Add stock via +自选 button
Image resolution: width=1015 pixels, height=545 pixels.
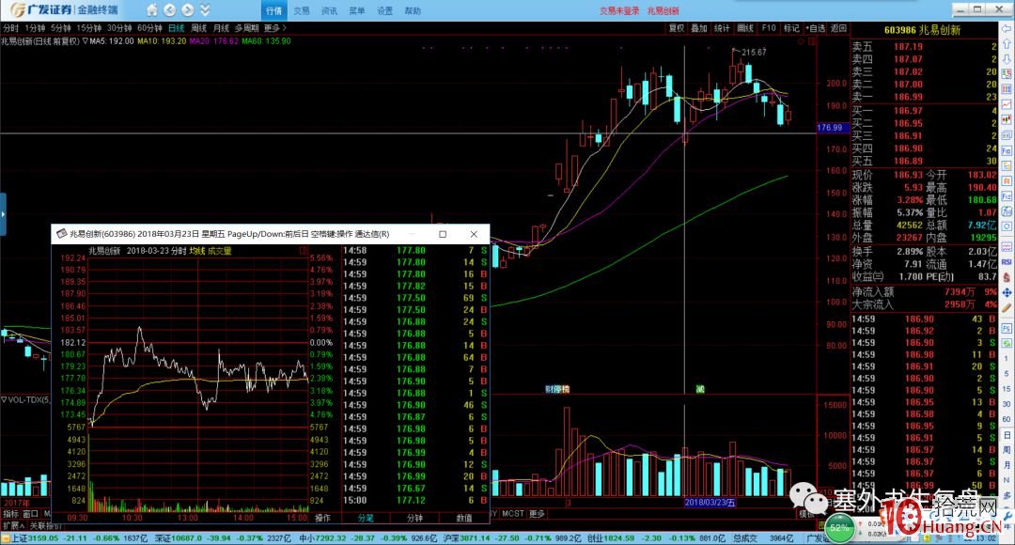click(x=815, y=28)
